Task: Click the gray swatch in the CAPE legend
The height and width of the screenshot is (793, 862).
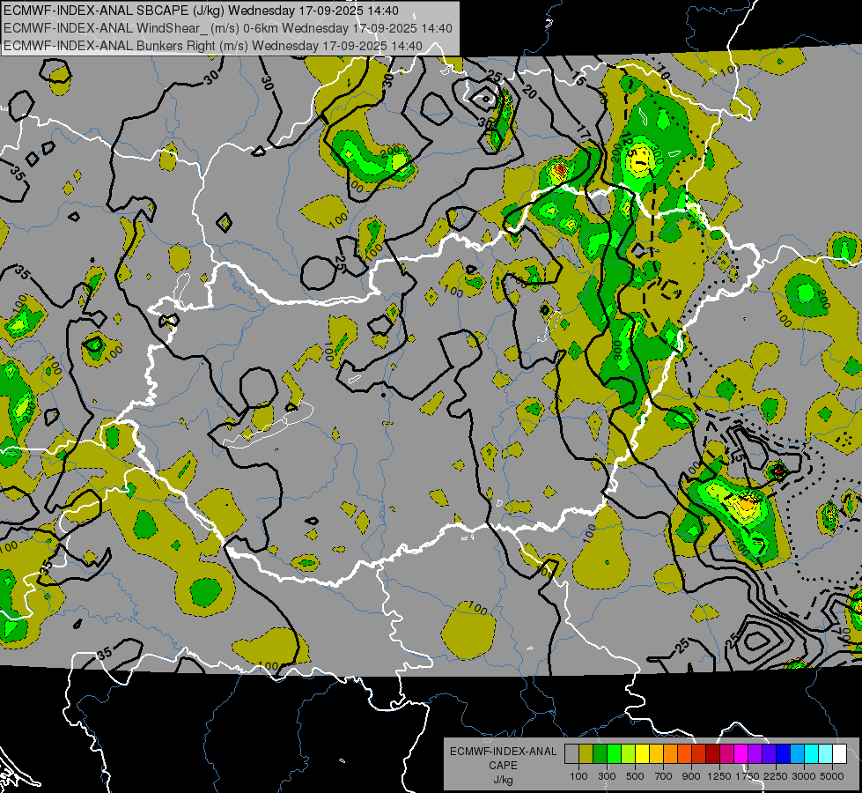Action: click(x=571, y=754)
